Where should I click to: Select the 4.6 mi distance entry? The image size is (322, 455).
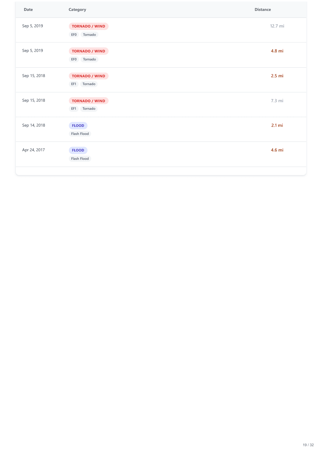(x=277, y=150)
